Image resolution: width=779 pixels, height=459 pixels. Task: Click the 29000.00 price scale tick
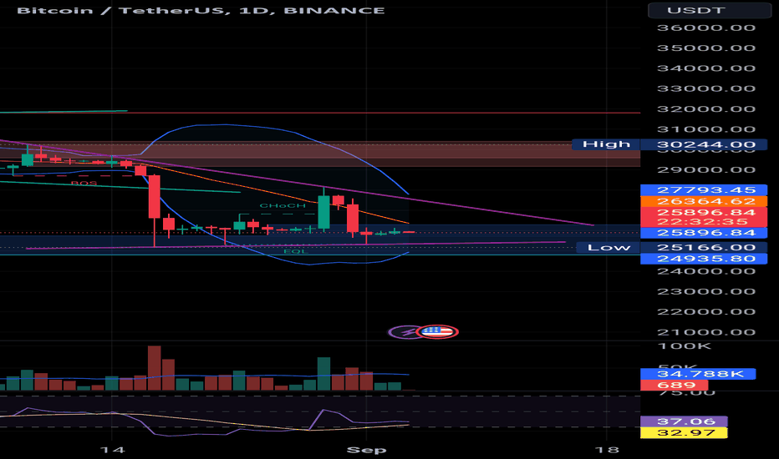pyautogui.click(x=706, y=169)
